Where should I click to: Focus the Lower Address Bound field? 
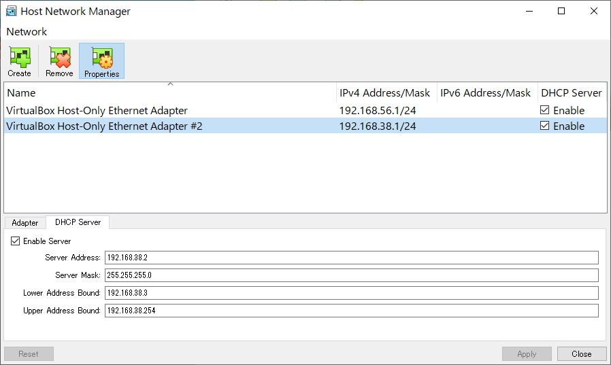[352, 293]
